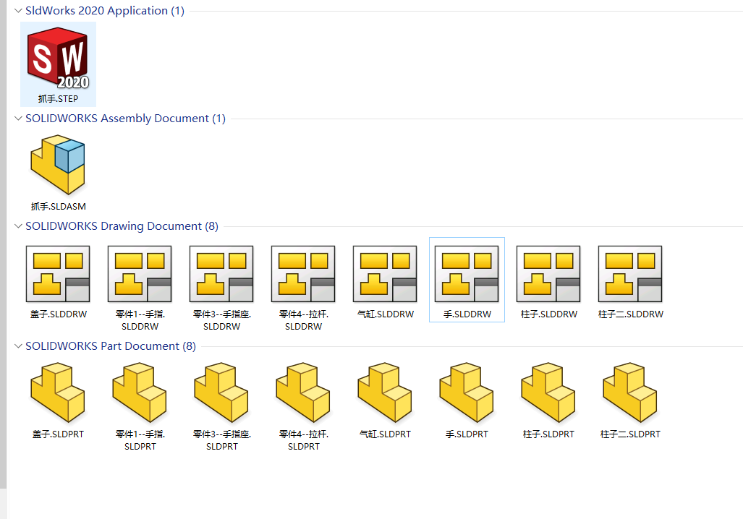Click the 零件4--拉杆.SLDDRW file name label
The image size is (743, 519).
point(304,320)
